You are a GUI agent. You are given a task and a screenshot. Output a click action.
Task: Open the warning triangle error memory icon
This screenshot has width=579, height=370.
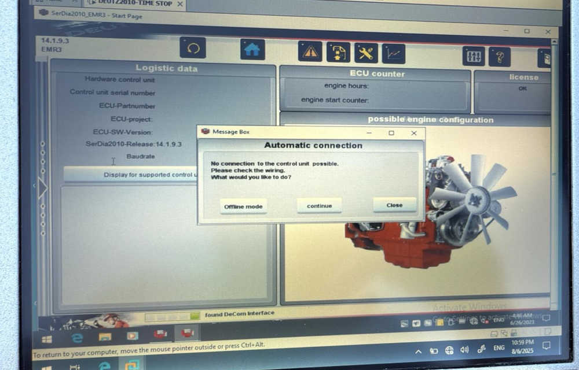point(310,52)
